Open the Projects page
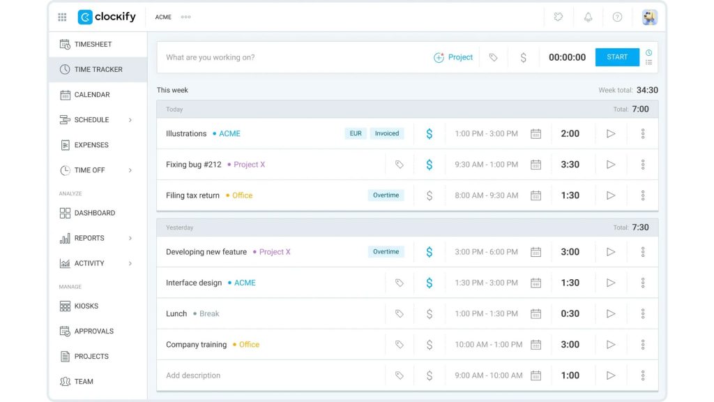 click(x=98, y=356)
